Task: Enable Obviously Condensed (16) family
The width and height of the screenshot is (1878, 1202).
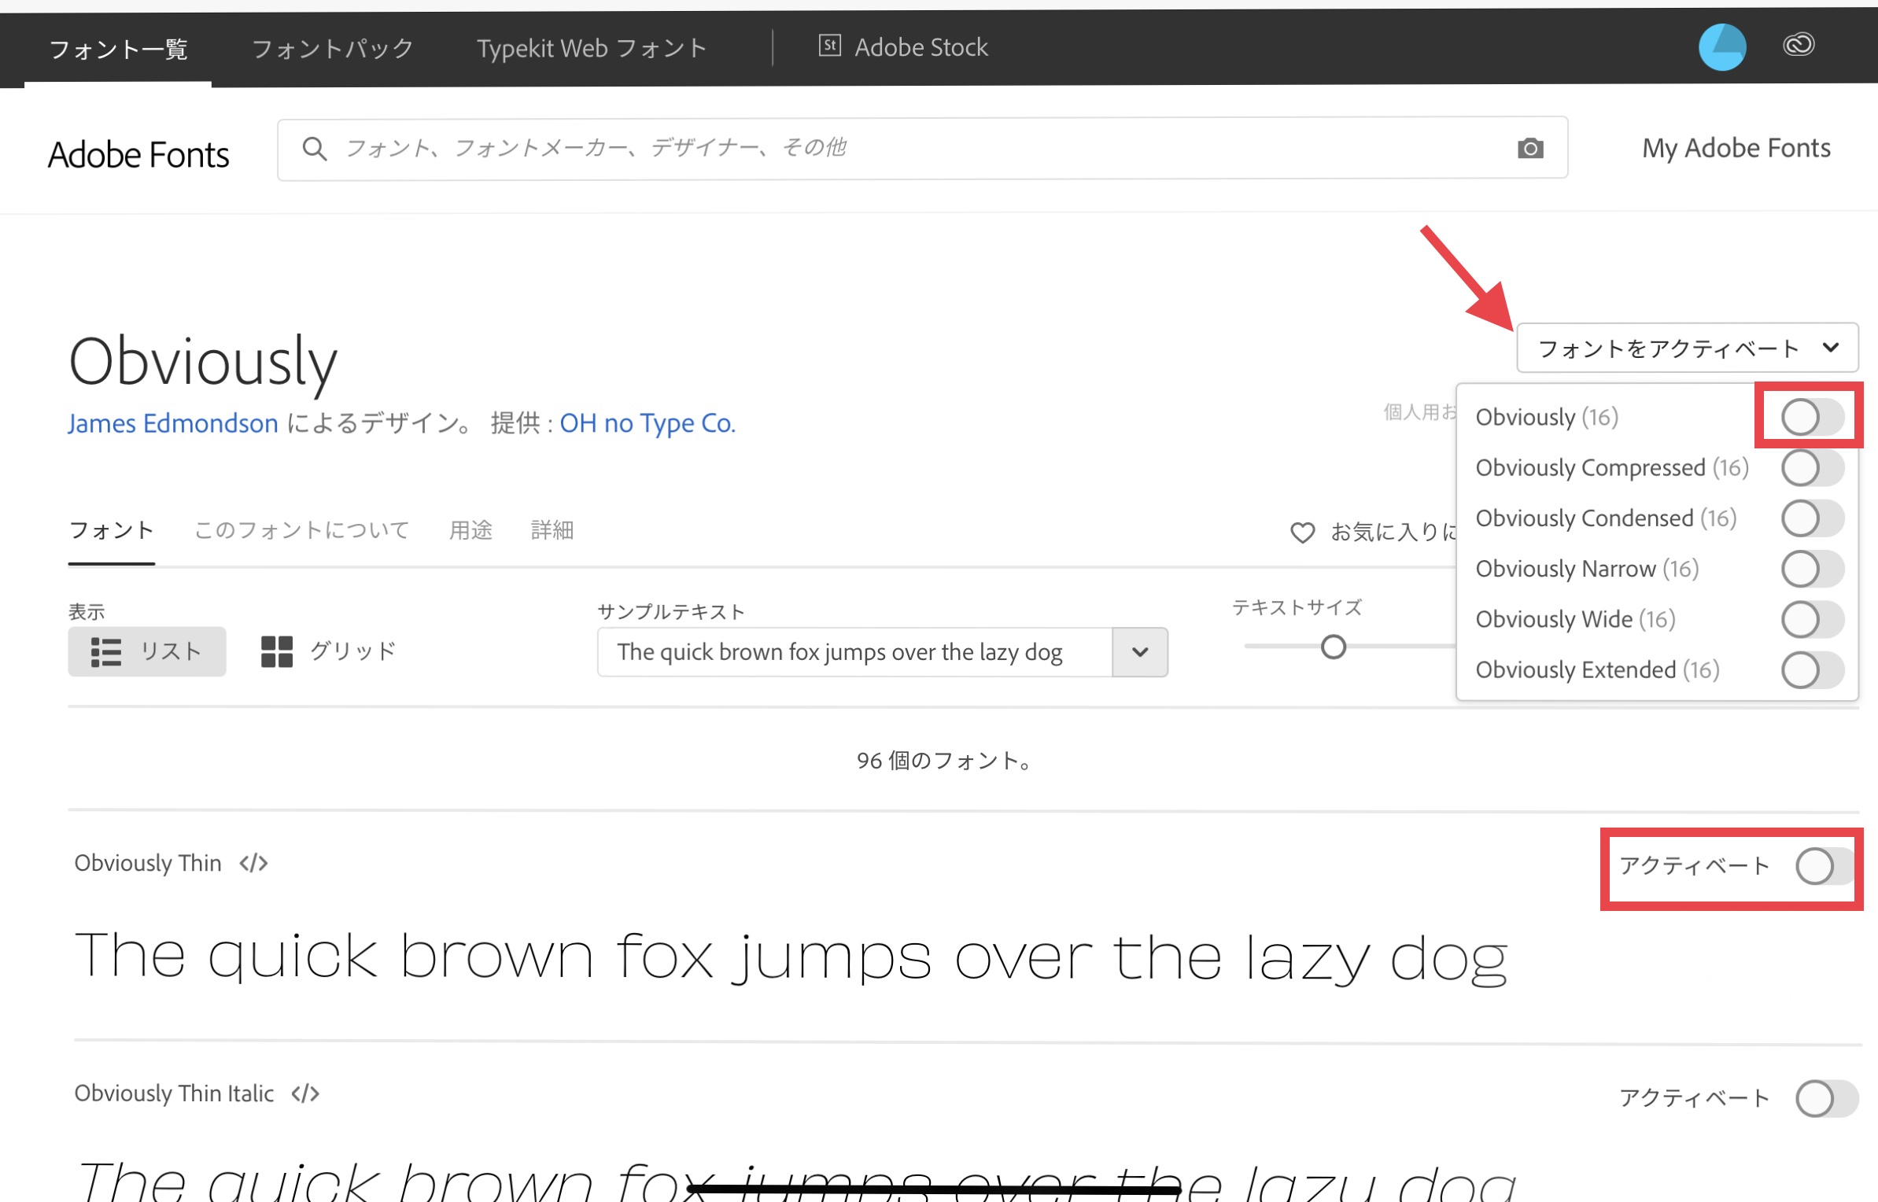Action: coord(1812,518)
